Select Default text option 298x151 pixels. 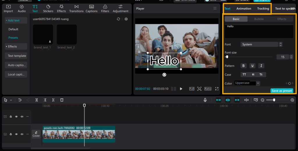point(13,29)
